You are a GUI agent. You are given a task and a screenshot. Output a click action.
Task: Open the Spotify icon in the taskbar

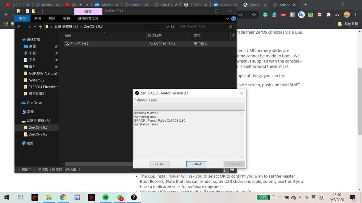click(105, 197)
